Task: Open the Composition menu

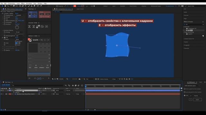Action: click(12, 4)
